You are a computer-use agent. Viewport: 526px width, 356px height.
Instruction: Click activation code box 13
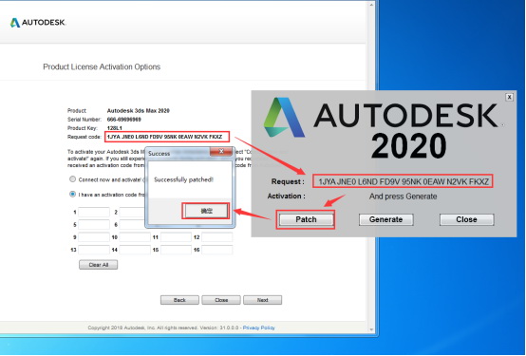coord(94,250)
